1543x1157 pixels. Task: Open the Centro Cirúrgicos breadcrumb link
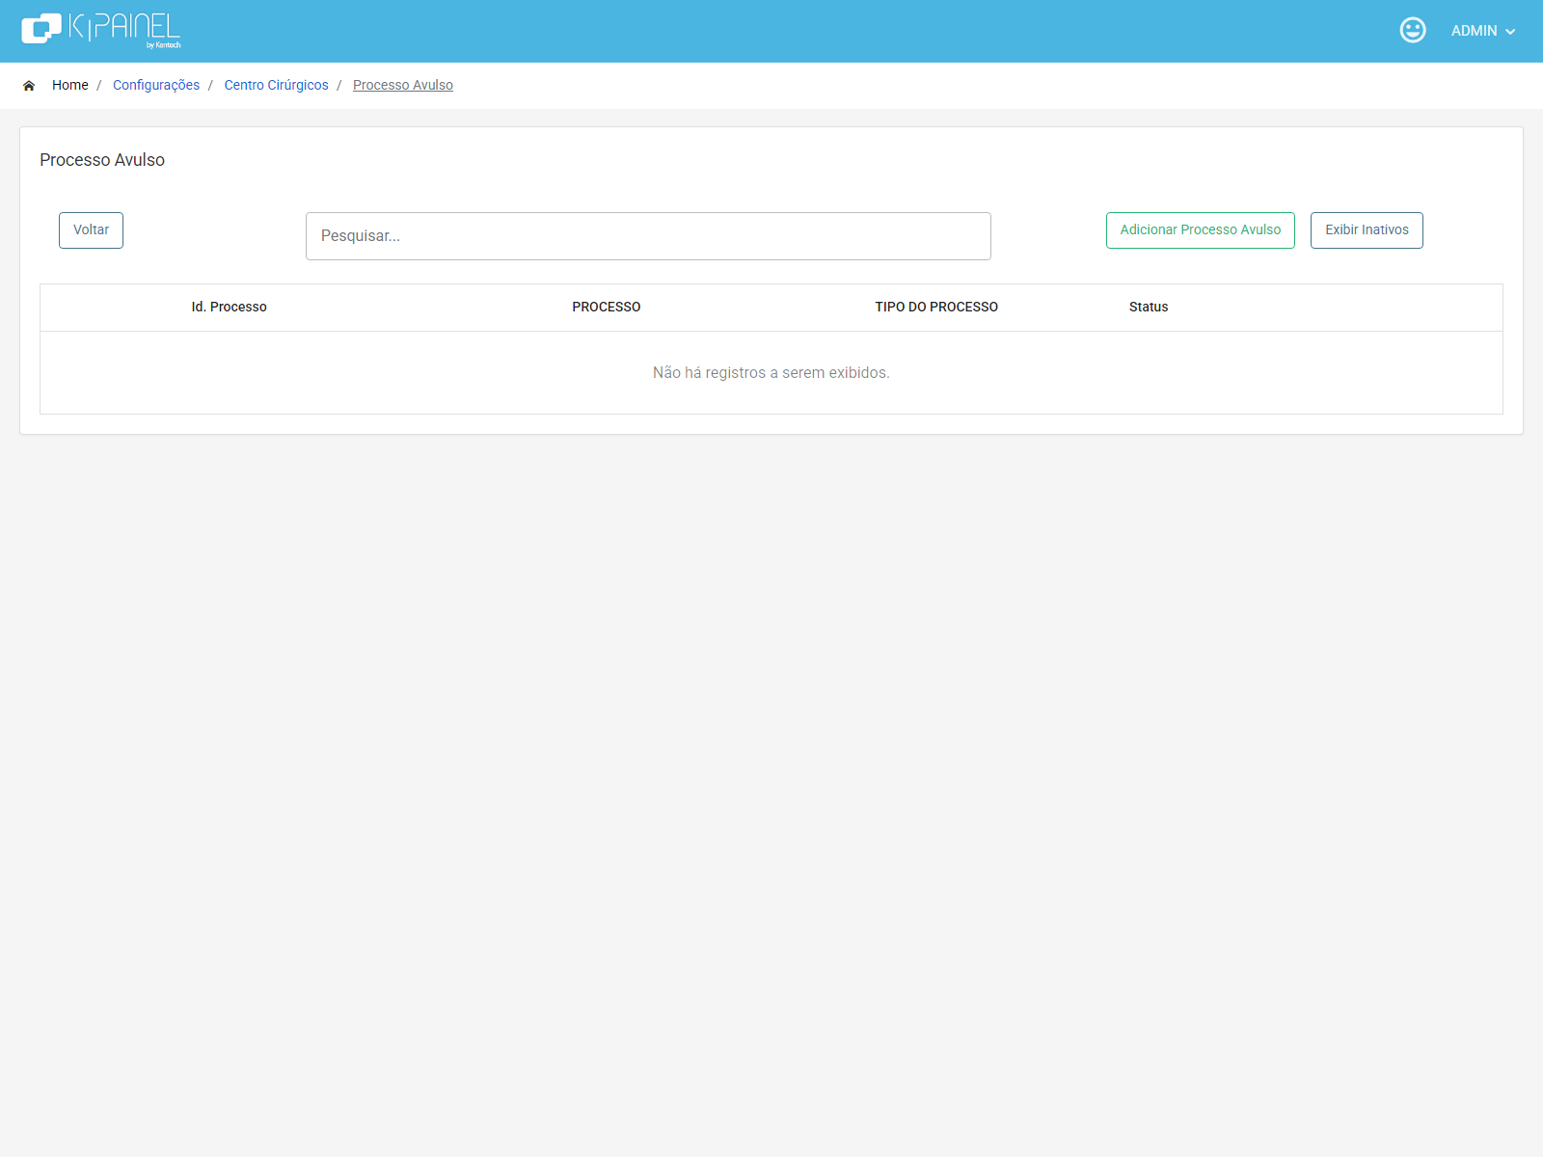[x=276, y=85]
